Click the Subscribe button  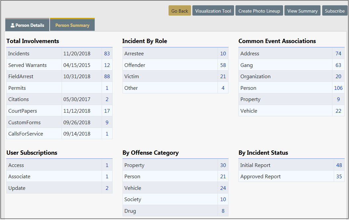click(334, 11)
